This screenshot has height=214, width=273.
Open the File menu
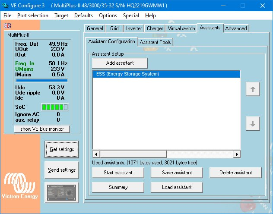click(7, 16)
